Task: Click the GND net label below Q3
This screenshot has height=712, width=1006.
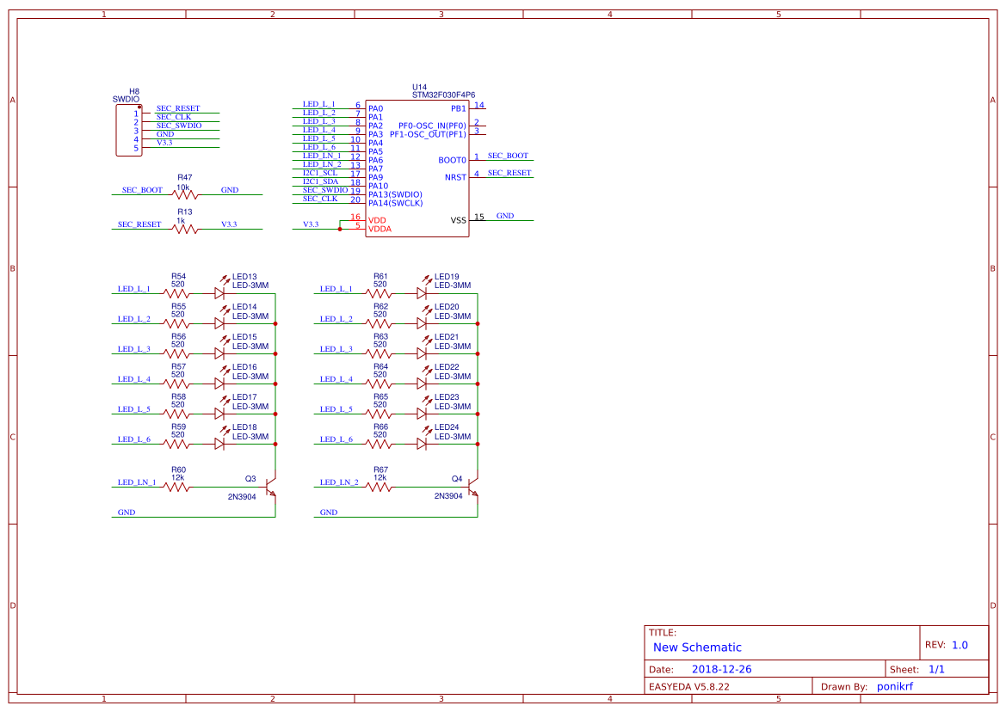Action: coord(126,512)
